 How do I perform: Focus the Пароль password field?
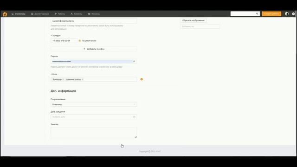click(x=94, y=61)
